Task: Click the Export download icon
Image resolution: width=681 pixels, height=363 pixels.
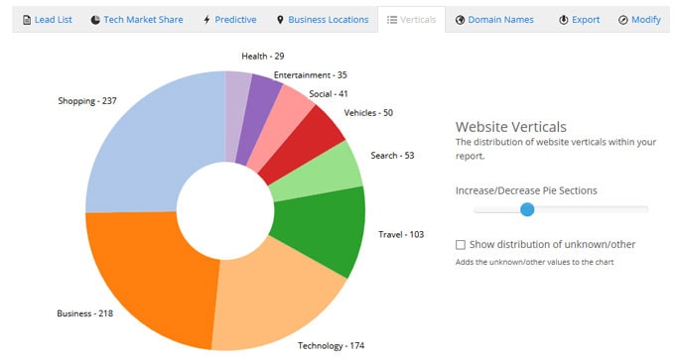Action: tap(563, 20)
